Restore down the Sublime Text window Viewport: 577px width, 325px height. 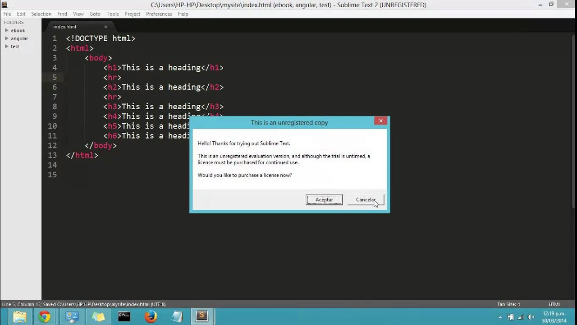coord(551,5)
